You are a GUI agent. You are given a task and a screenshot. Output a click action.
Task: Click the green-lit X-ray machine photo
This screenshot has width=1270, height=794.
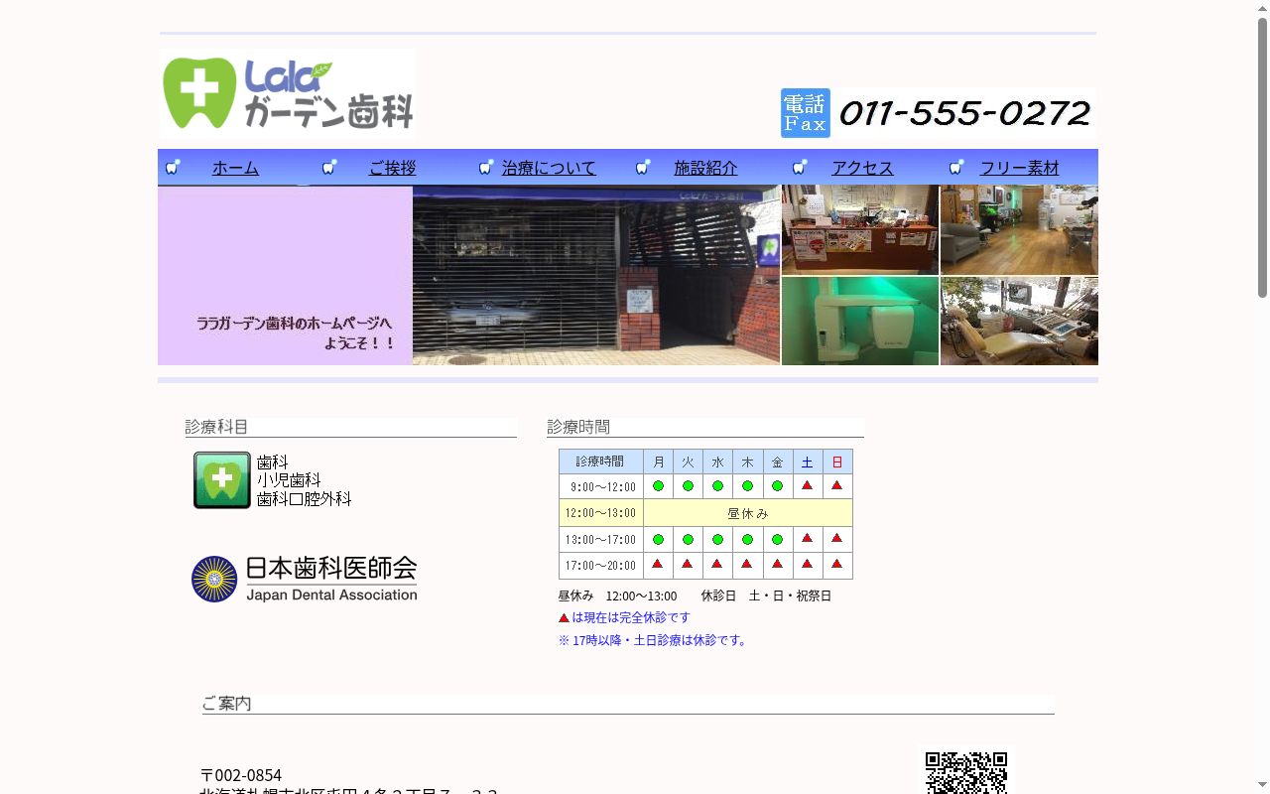click(860, 321)
